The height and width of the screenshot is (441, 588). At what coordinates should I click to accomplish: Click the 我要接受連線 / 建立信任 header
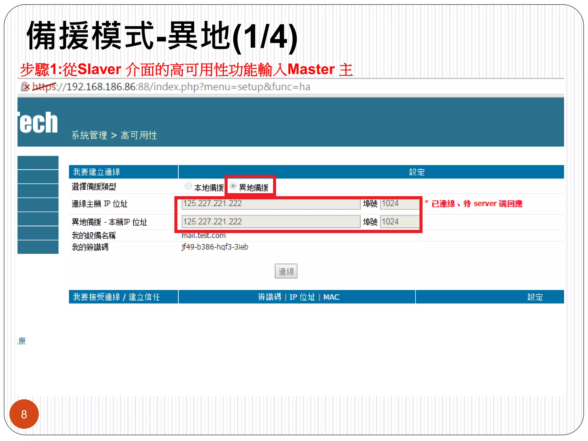click(x=123, y=297)
